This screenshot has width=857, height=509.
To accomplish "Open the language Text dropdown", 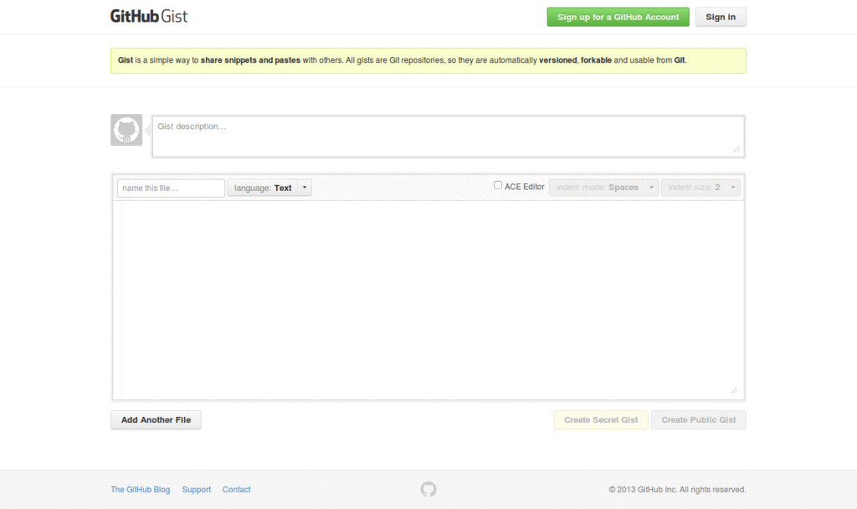I will [269, 188].
